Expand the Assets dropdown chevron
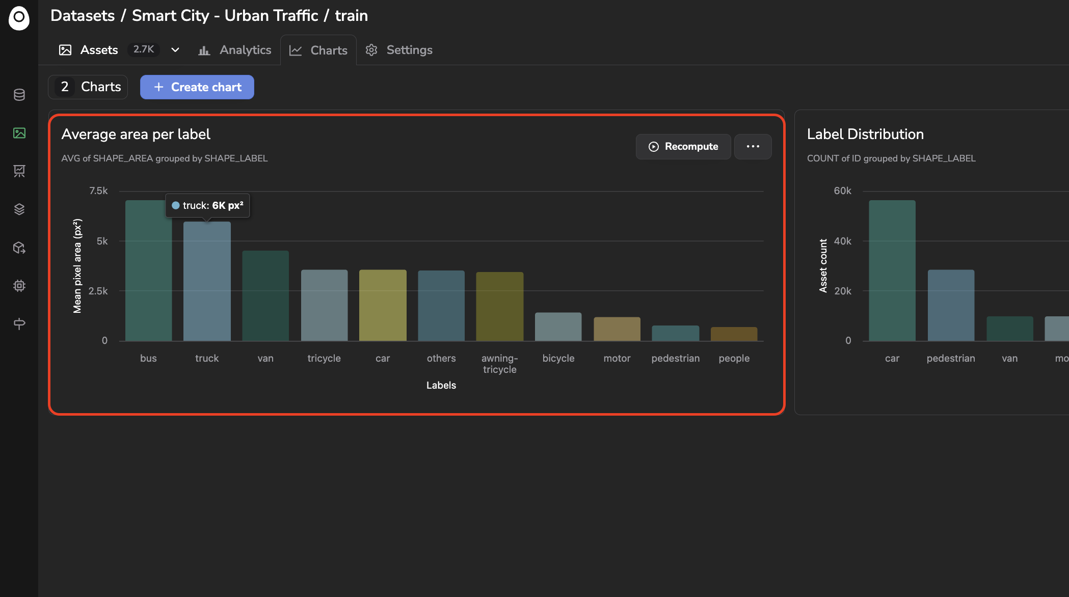Image resolution: width=1069 pixels, height=597 pixels. (175, 50)
